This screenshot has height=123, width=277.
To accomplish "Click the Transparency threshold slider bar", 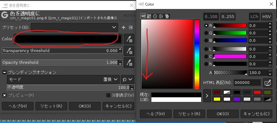I will tap(60, 51).
